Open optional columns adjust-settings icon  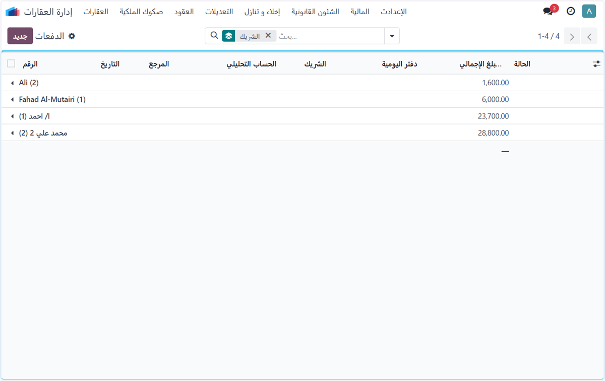pyautogui.click(x=596, y=64)
